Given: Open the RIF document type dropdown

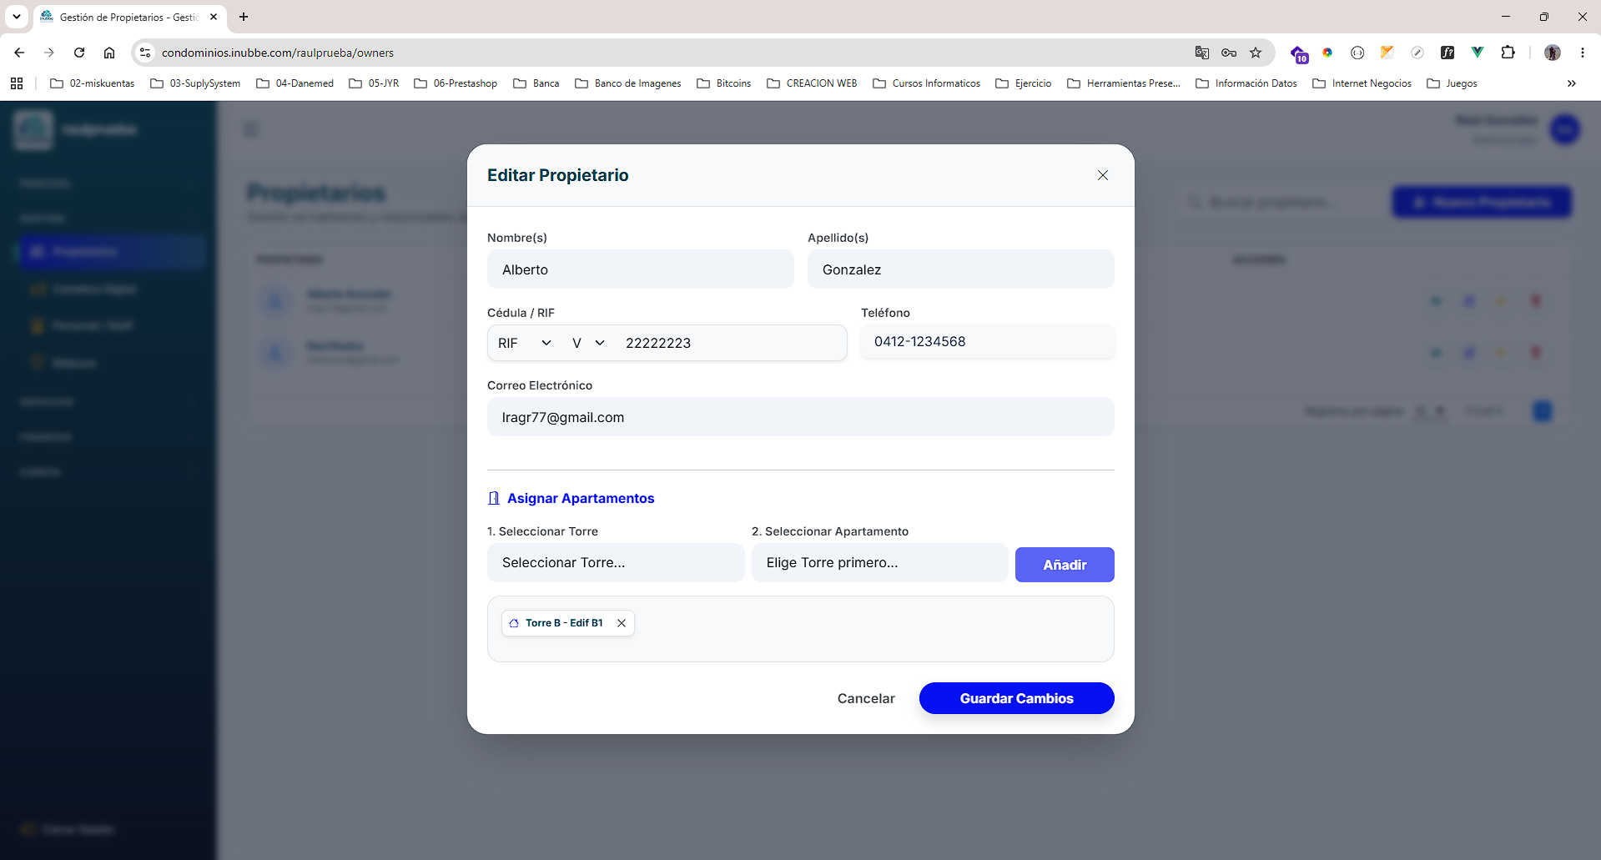Looking at the screenshot, I should pyautogui.click(x=525, y=343).
